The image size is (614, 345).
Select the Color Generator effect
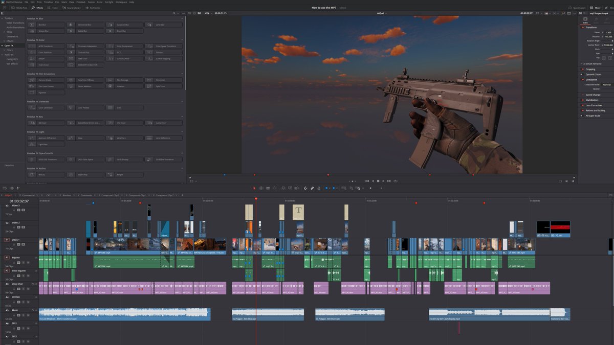46,107
